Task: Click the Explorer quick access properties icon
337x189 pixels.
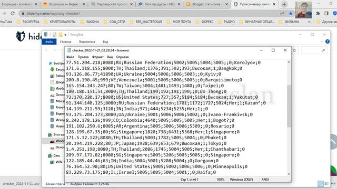Action: coord(55,35)
